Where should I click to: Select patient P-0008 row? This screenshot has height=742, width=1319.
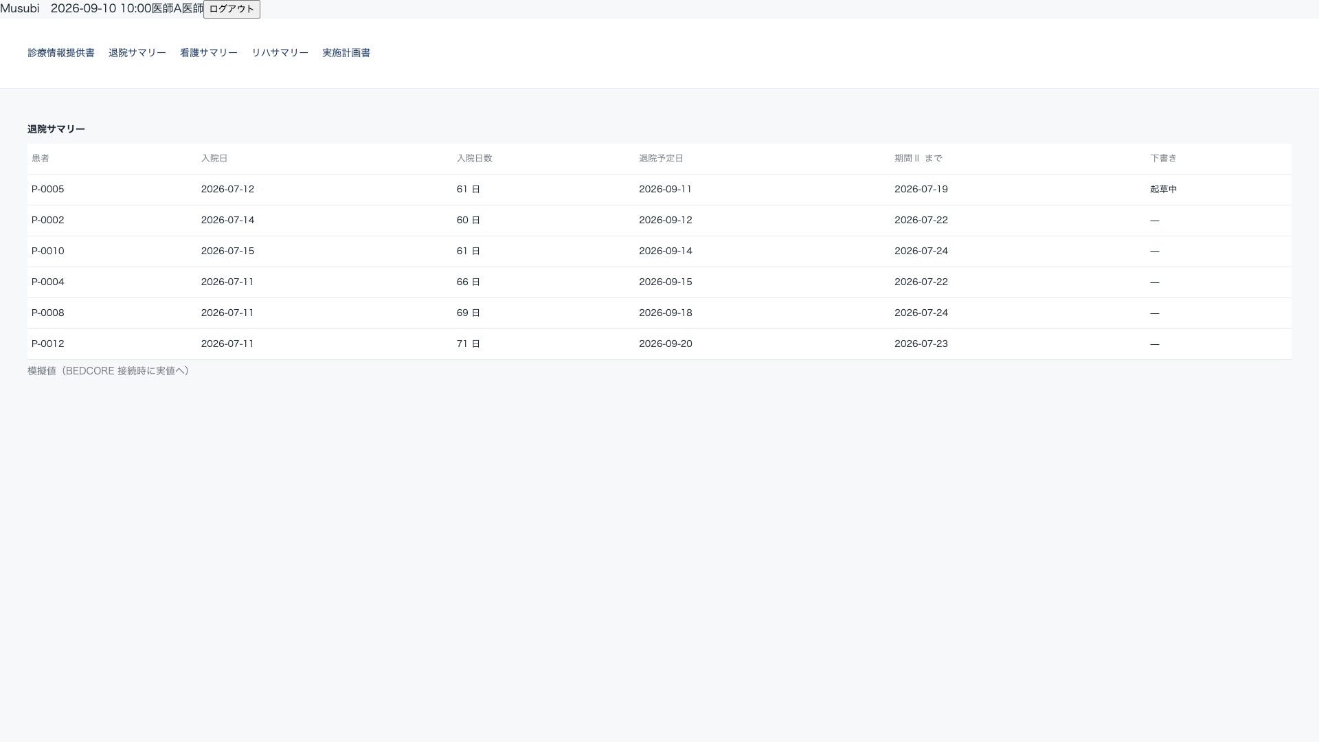tap(659, 313)
